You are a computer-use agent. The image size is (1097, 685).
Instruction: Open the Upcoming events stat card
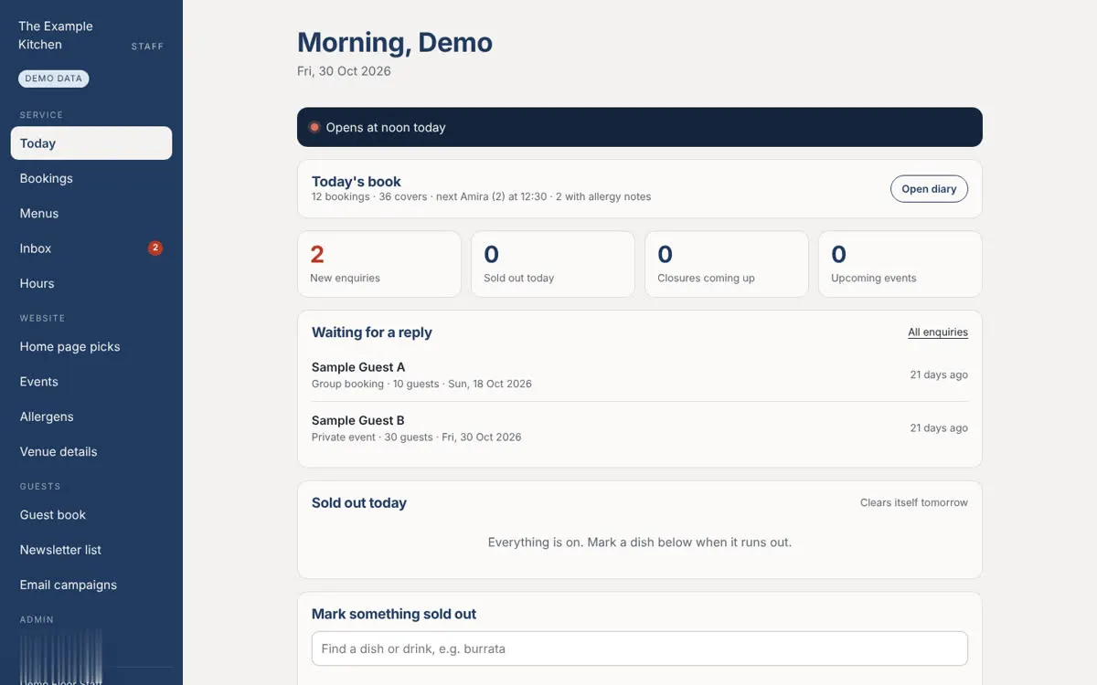(x=900, y=264)
